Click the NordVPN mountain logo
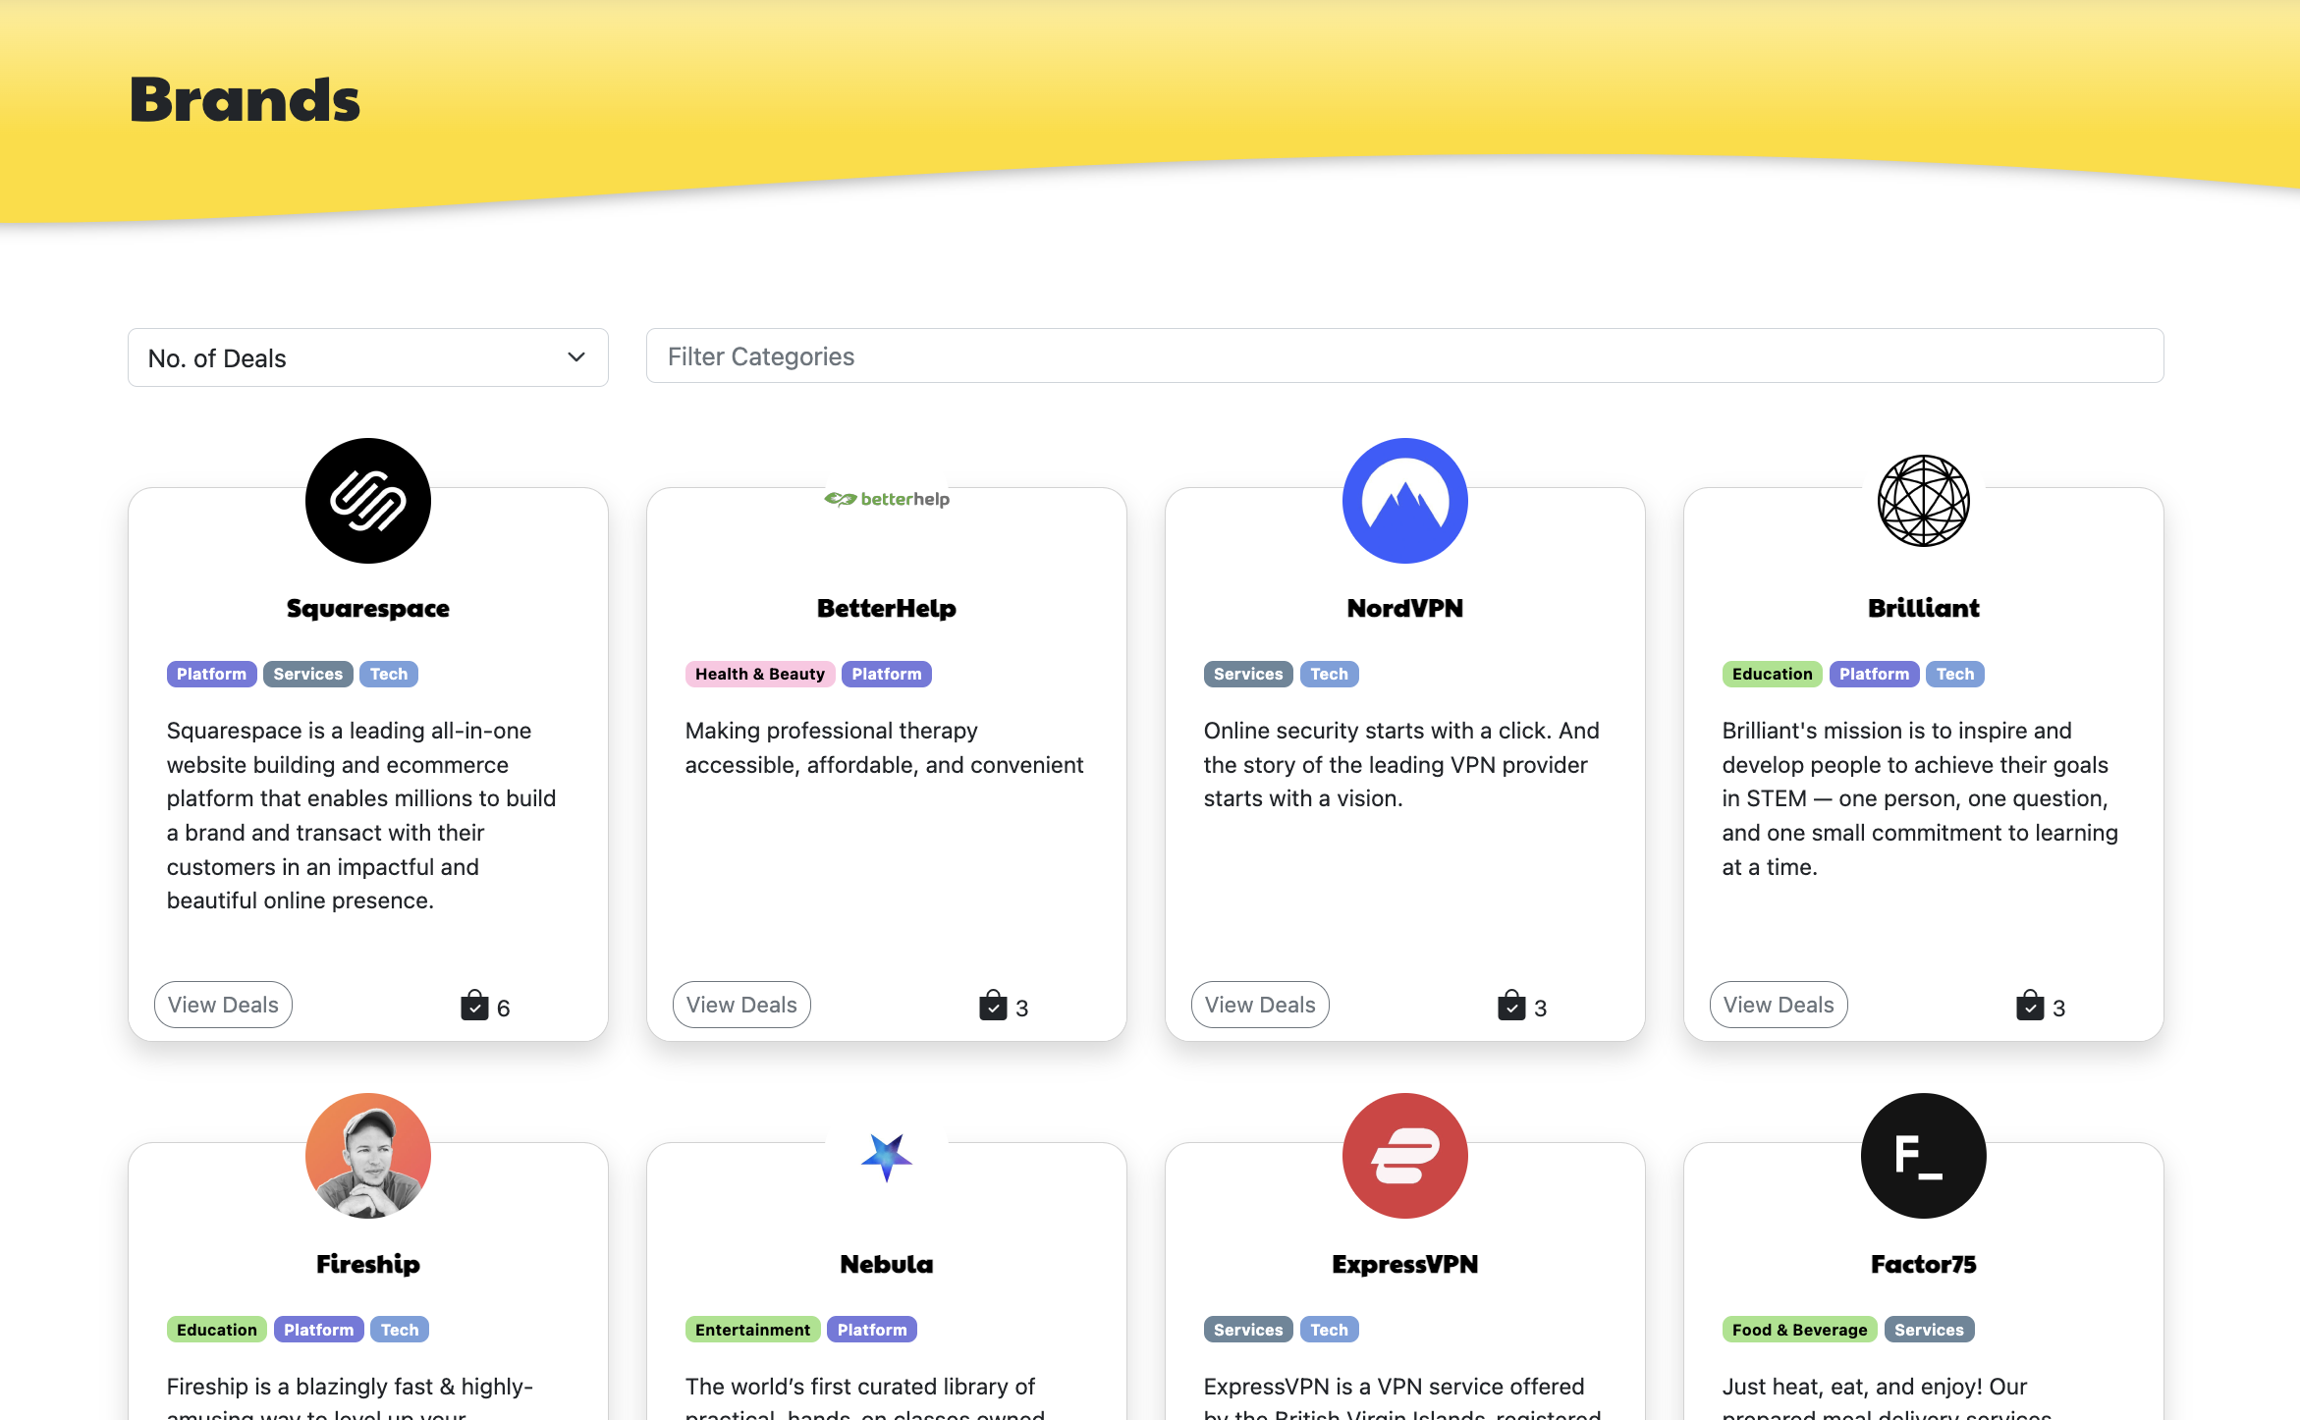The height and width of the screenshot is (1420, 2300). coord(1405,501)
